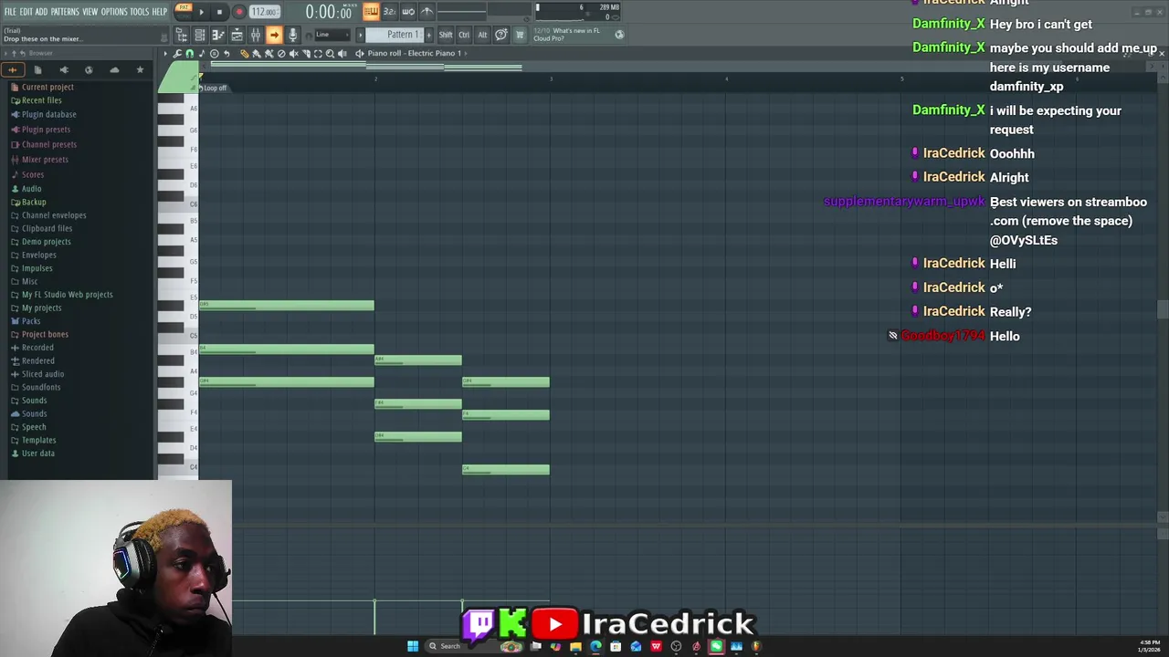Open the piano roll wrench tools icon
The image size is (1169, 657).
click(177, 54)
